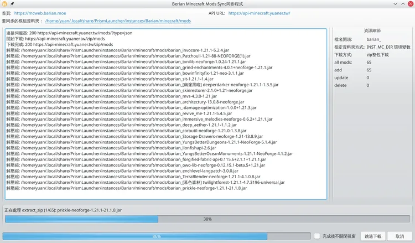Click the 檔名開頭 value barian_
This screenshot has width=415, height=243.
click(x=374, y=40)
